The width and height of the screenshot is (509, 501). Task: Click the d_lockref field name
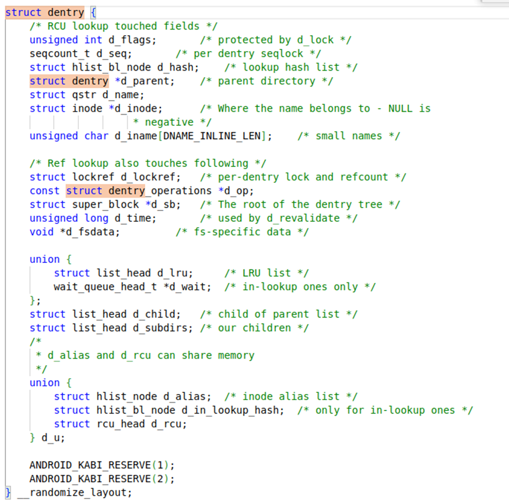pos(148,177)
